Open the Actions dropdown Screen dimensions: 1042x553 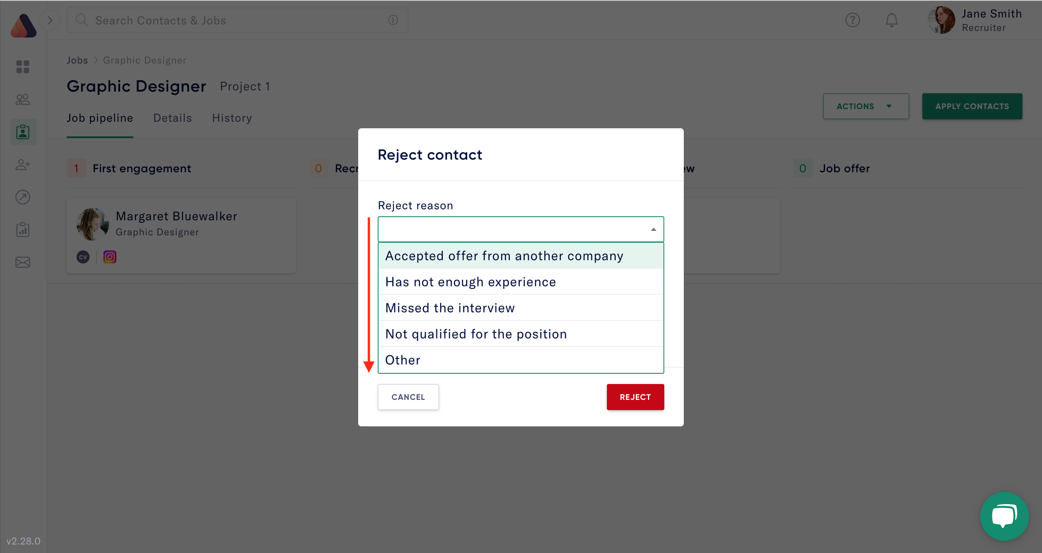865,106
